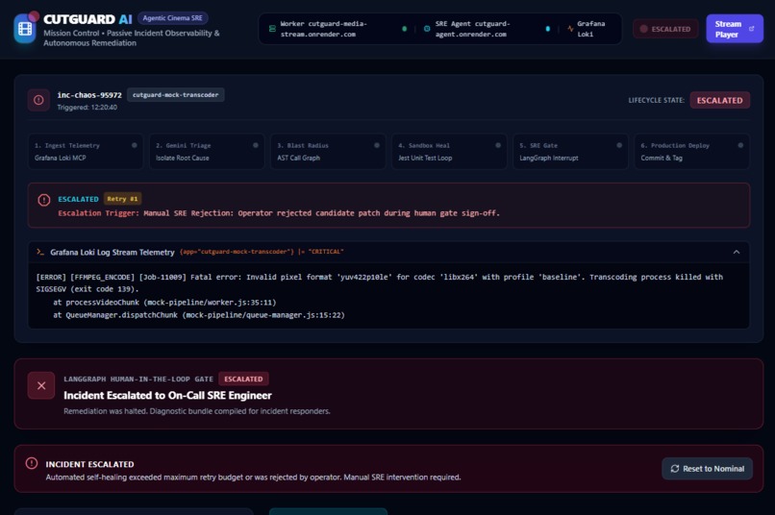Open the Stream Player button
Screen dimensions: 775x515
pos(734,29)
